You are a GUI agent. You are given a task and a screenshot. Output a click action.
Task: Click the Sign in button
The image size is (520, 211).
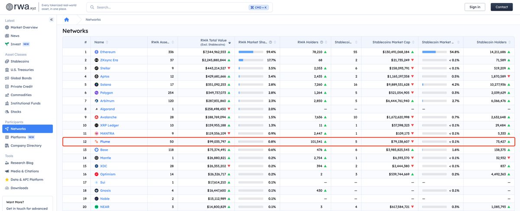click(x=475, y=7)
